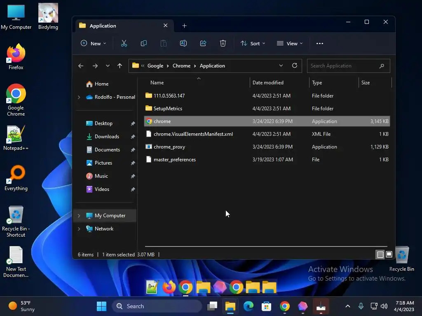Select chrome.VisualElementsManifest.xml file
The width and height of the screenshot is (422, 316).
(267, 134)
